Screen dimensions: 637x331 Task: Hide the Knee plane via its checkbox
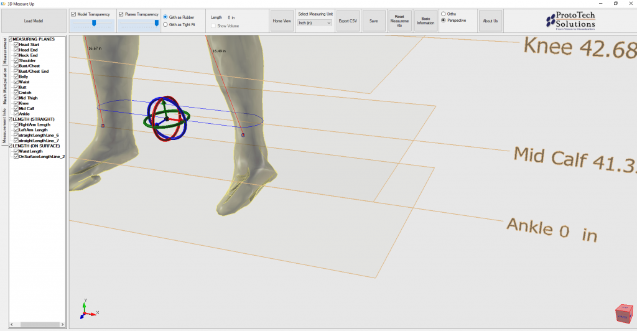16,103
